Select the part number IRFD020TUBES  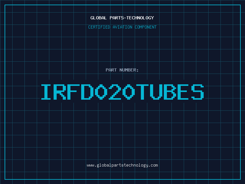pos(123,92)
